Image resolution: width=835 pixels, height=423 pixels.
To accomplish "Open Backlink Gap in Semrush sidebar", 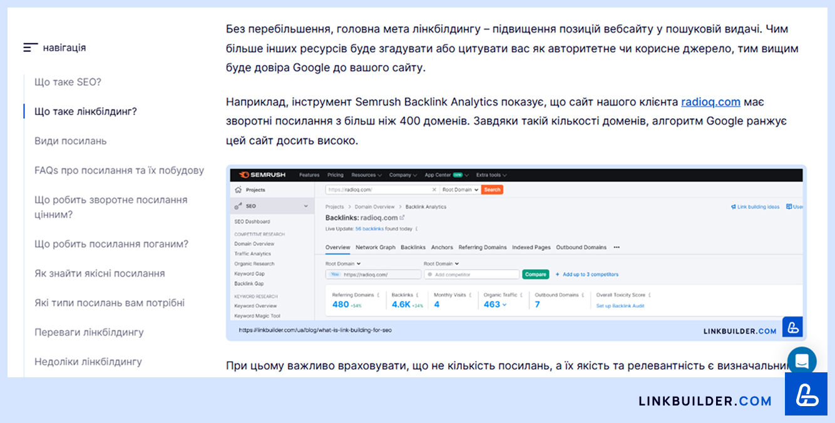I will coord(249,283).
